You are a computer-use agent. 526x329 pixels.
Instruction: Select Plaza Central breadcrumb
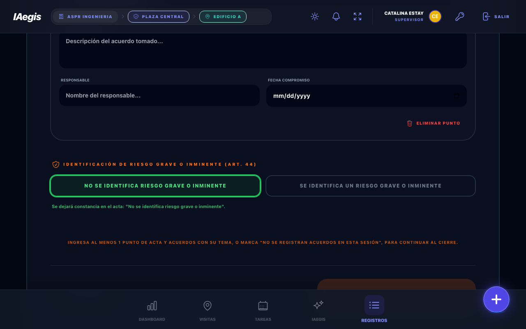[x=159, y=16]
